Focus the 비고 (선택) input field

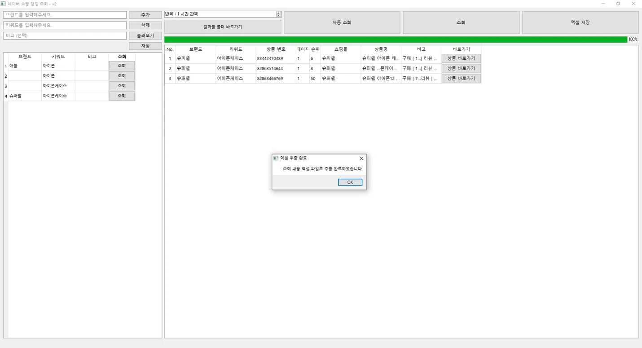tap(65, 35)
